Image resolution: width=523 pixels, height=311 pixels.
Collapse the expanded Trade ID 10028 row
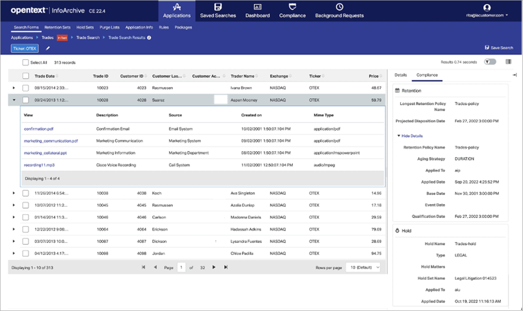(14, 100)
